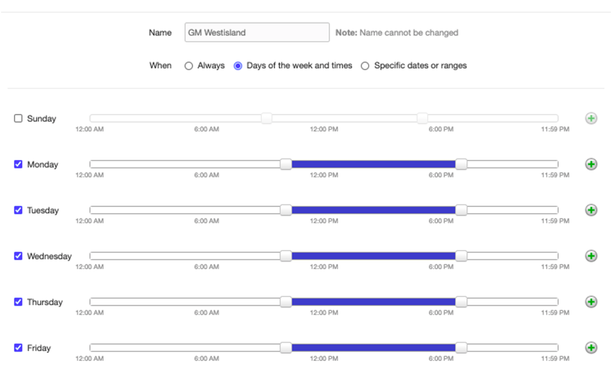Click Monday's start time slider handle

(286, 164)
